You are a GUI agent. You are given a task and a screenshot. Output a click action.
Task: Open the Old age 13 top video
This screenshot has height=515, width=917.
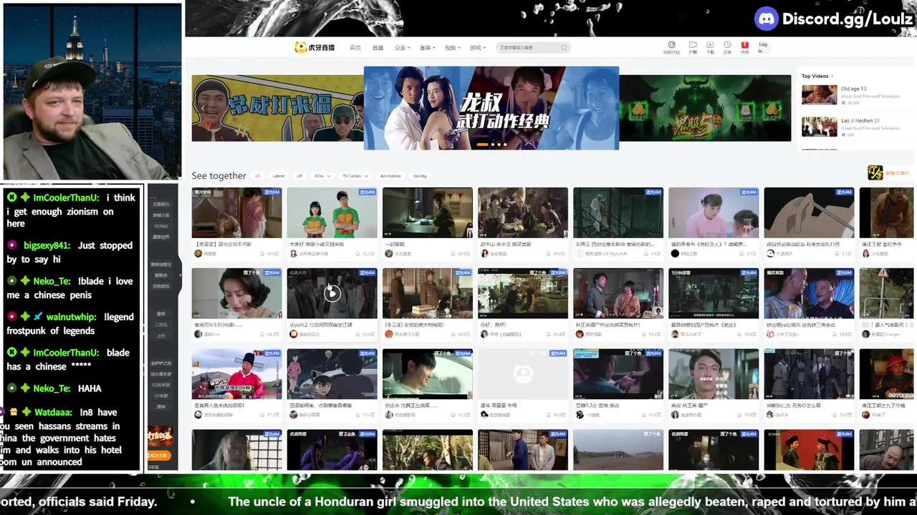click(x=854, y=89)
